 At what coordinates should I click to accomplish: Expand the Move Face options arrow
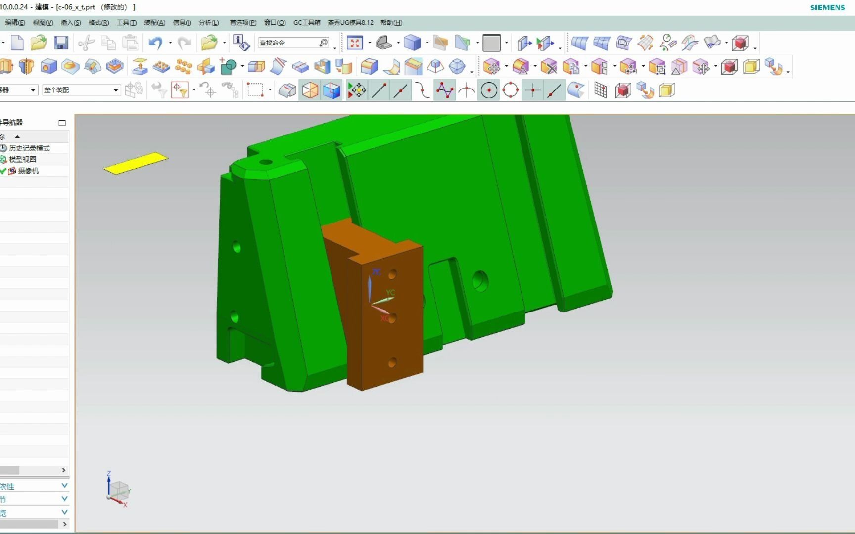tap(506, 66)
